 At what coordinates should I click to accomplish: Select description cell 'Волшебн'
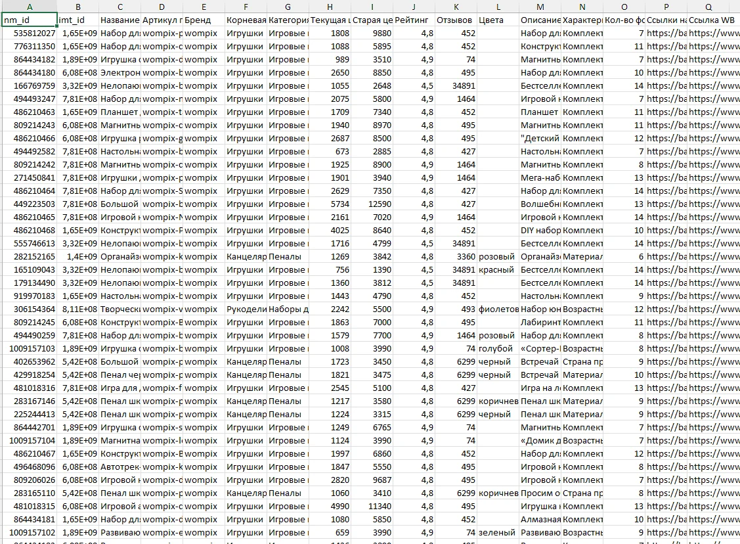pos(540,204)
